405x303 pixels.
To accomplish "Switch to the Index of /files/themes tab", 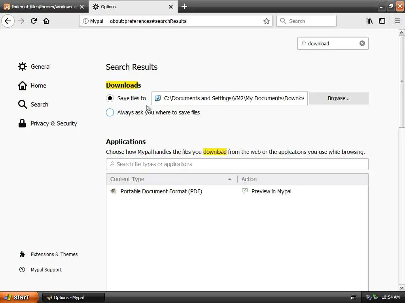I will [44, 7].
